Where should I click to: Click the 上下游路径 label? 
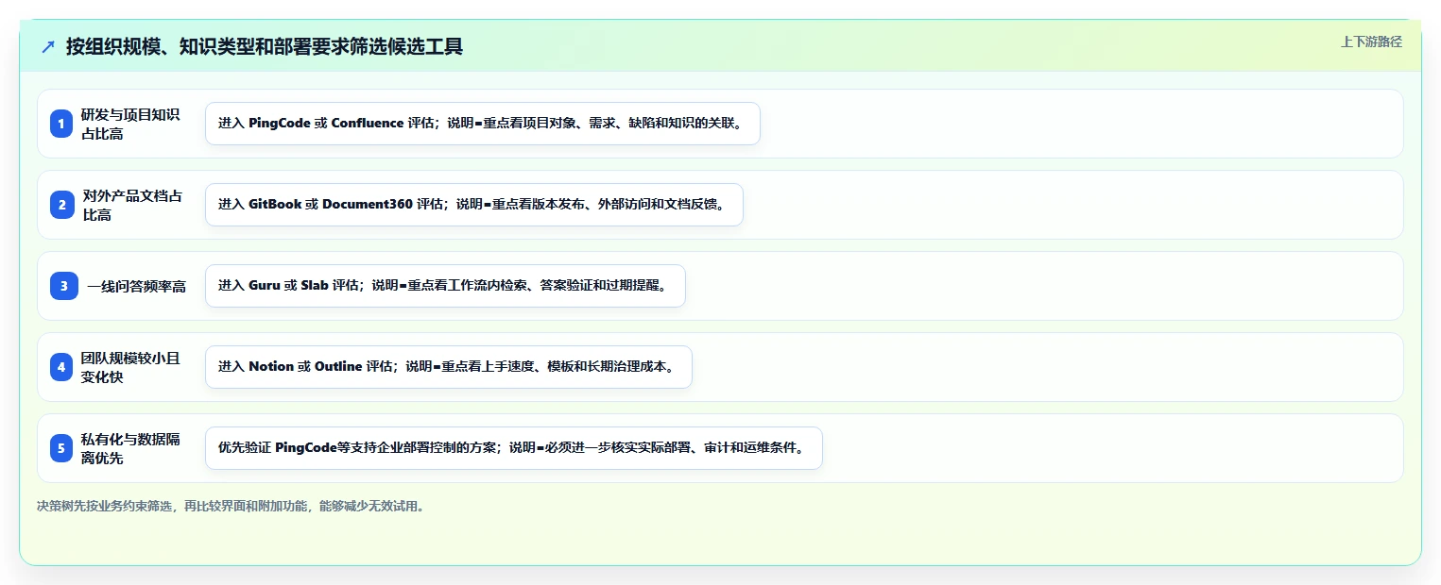[x=1371, y=42]
